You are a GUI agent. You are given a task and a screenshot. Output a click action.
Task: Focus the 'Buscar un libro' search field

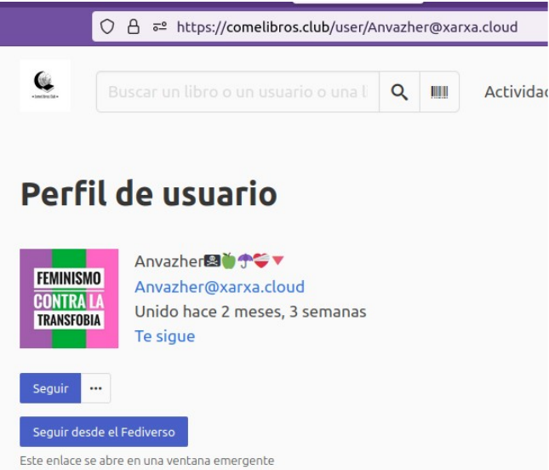click(x=237, y=92)
